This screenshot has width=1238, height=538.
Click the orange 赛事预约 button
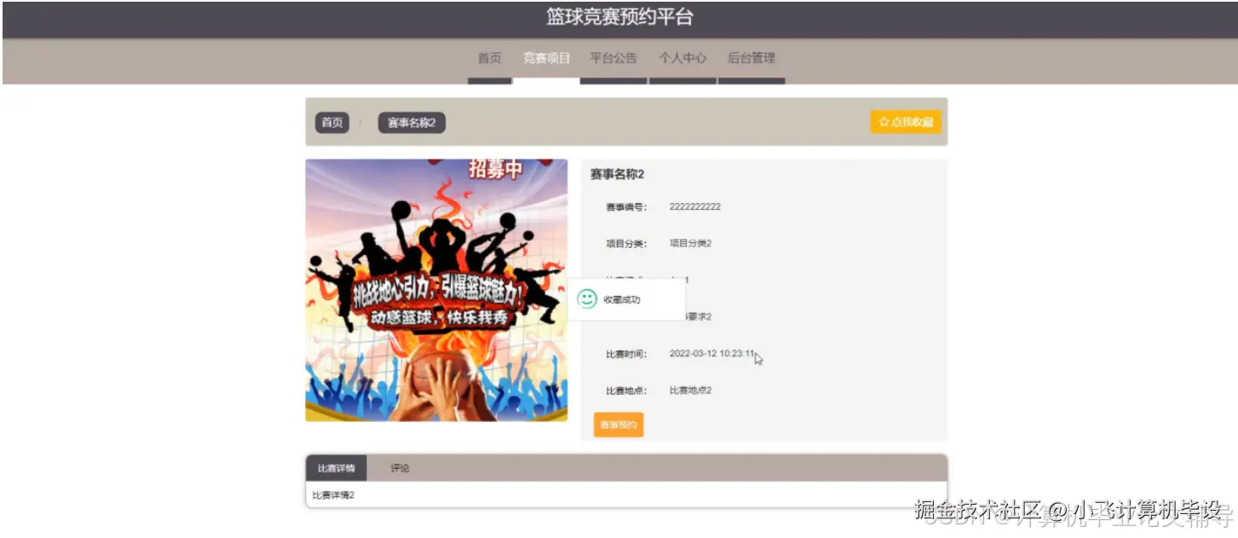coord(619,425)
